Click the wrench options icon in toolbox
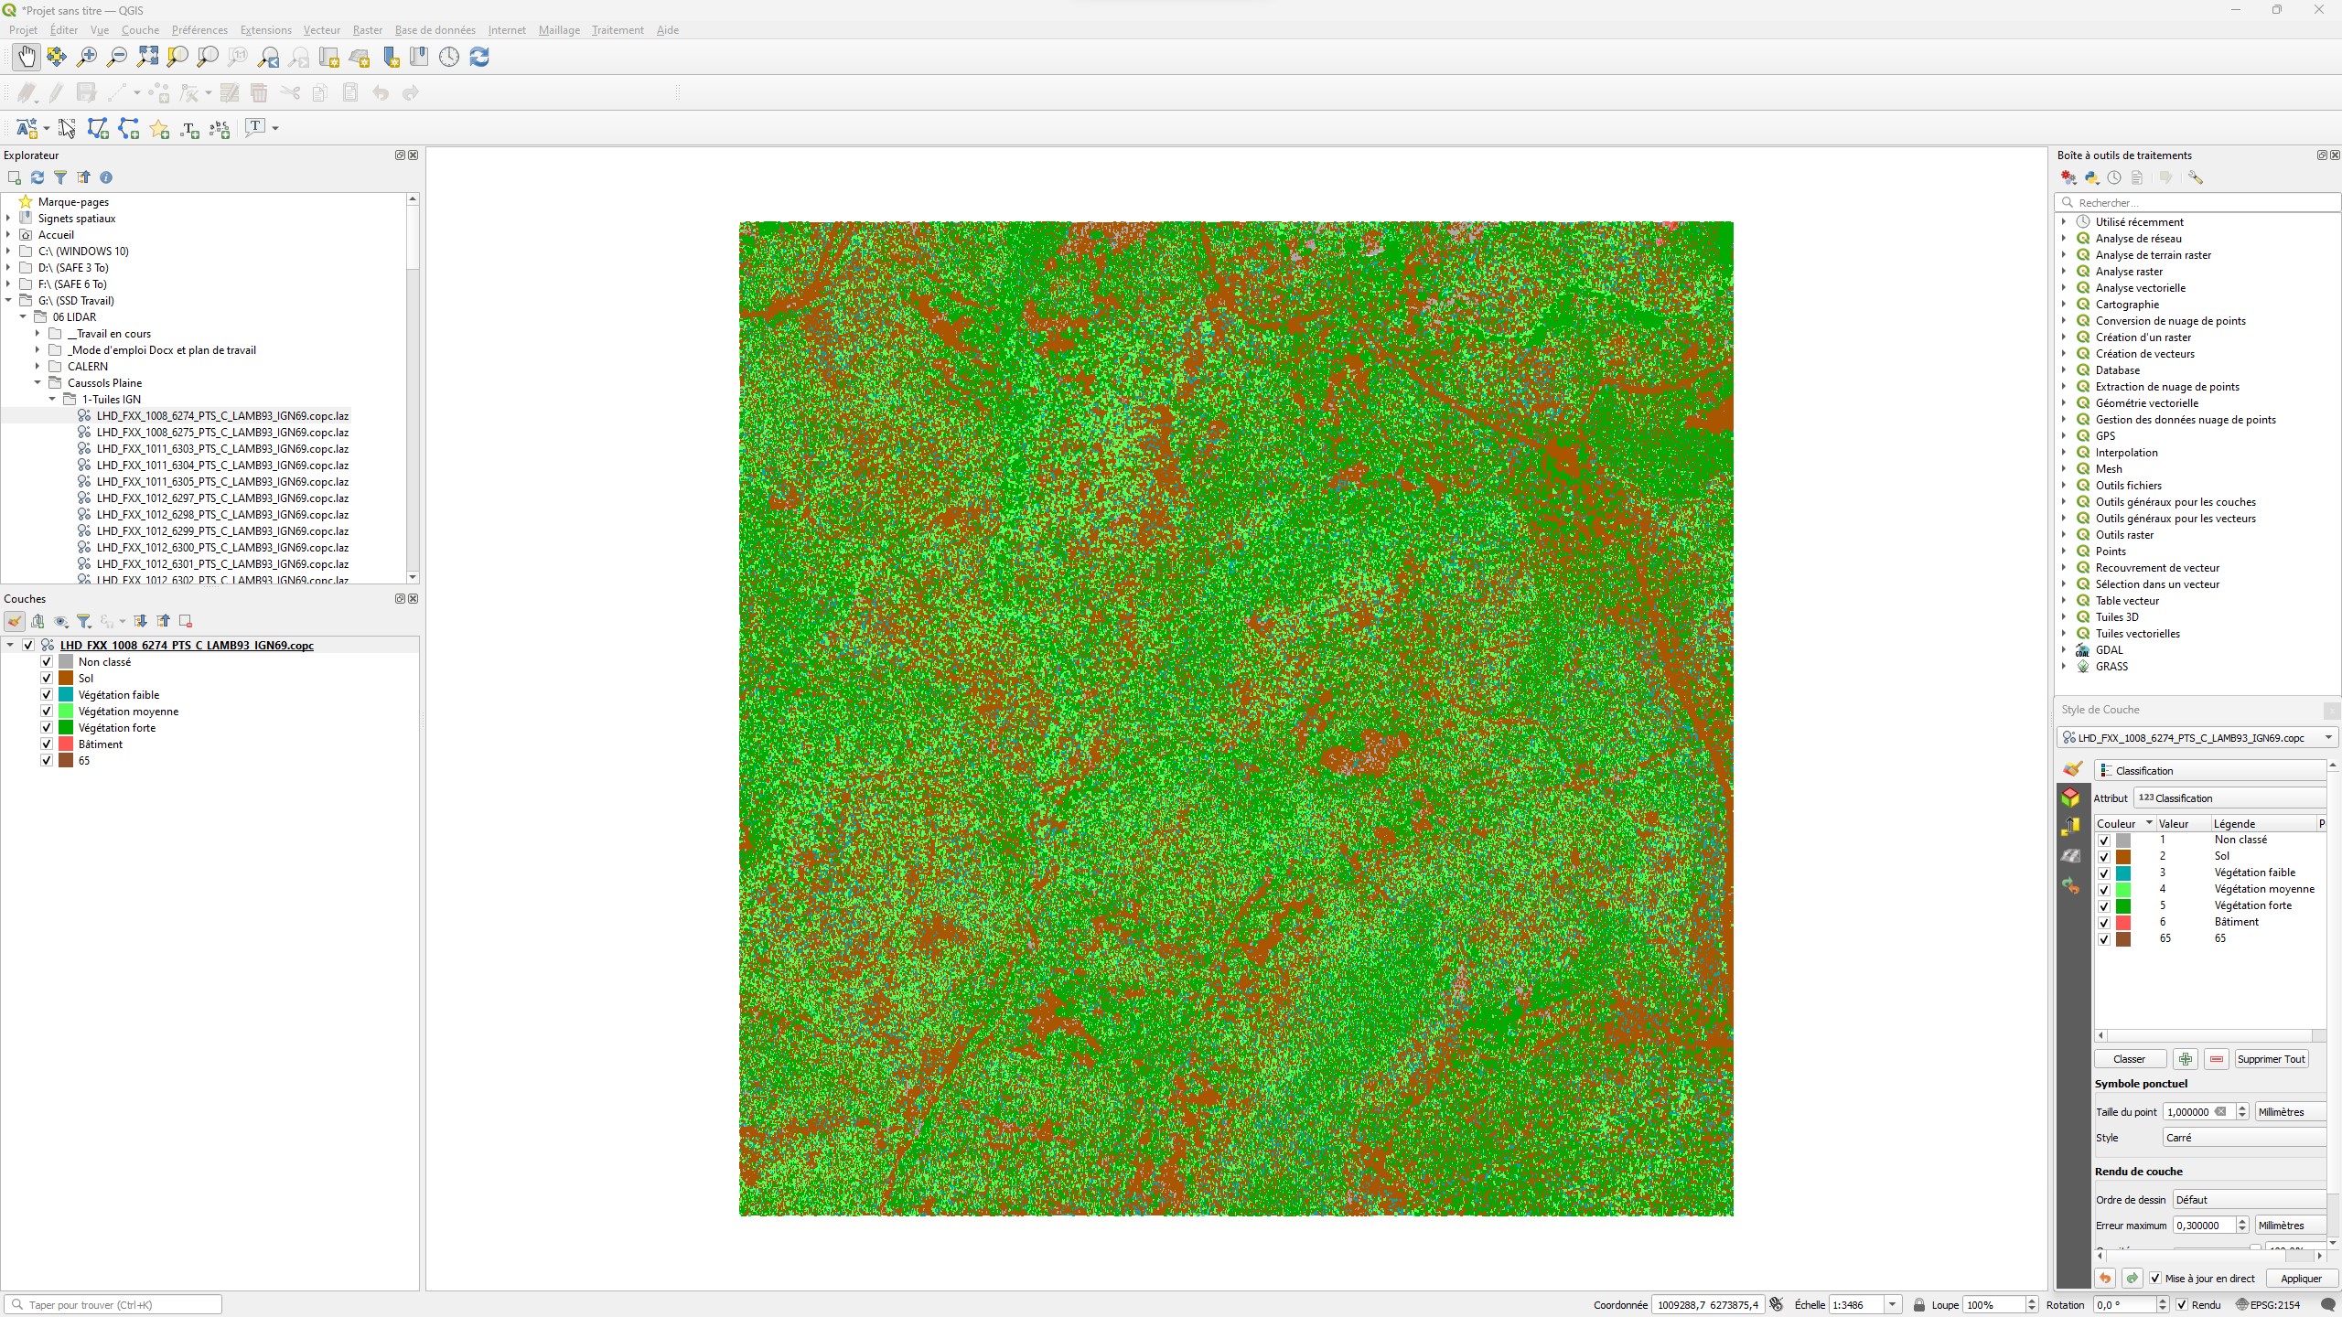2342x1317 pixels. 2196,177
